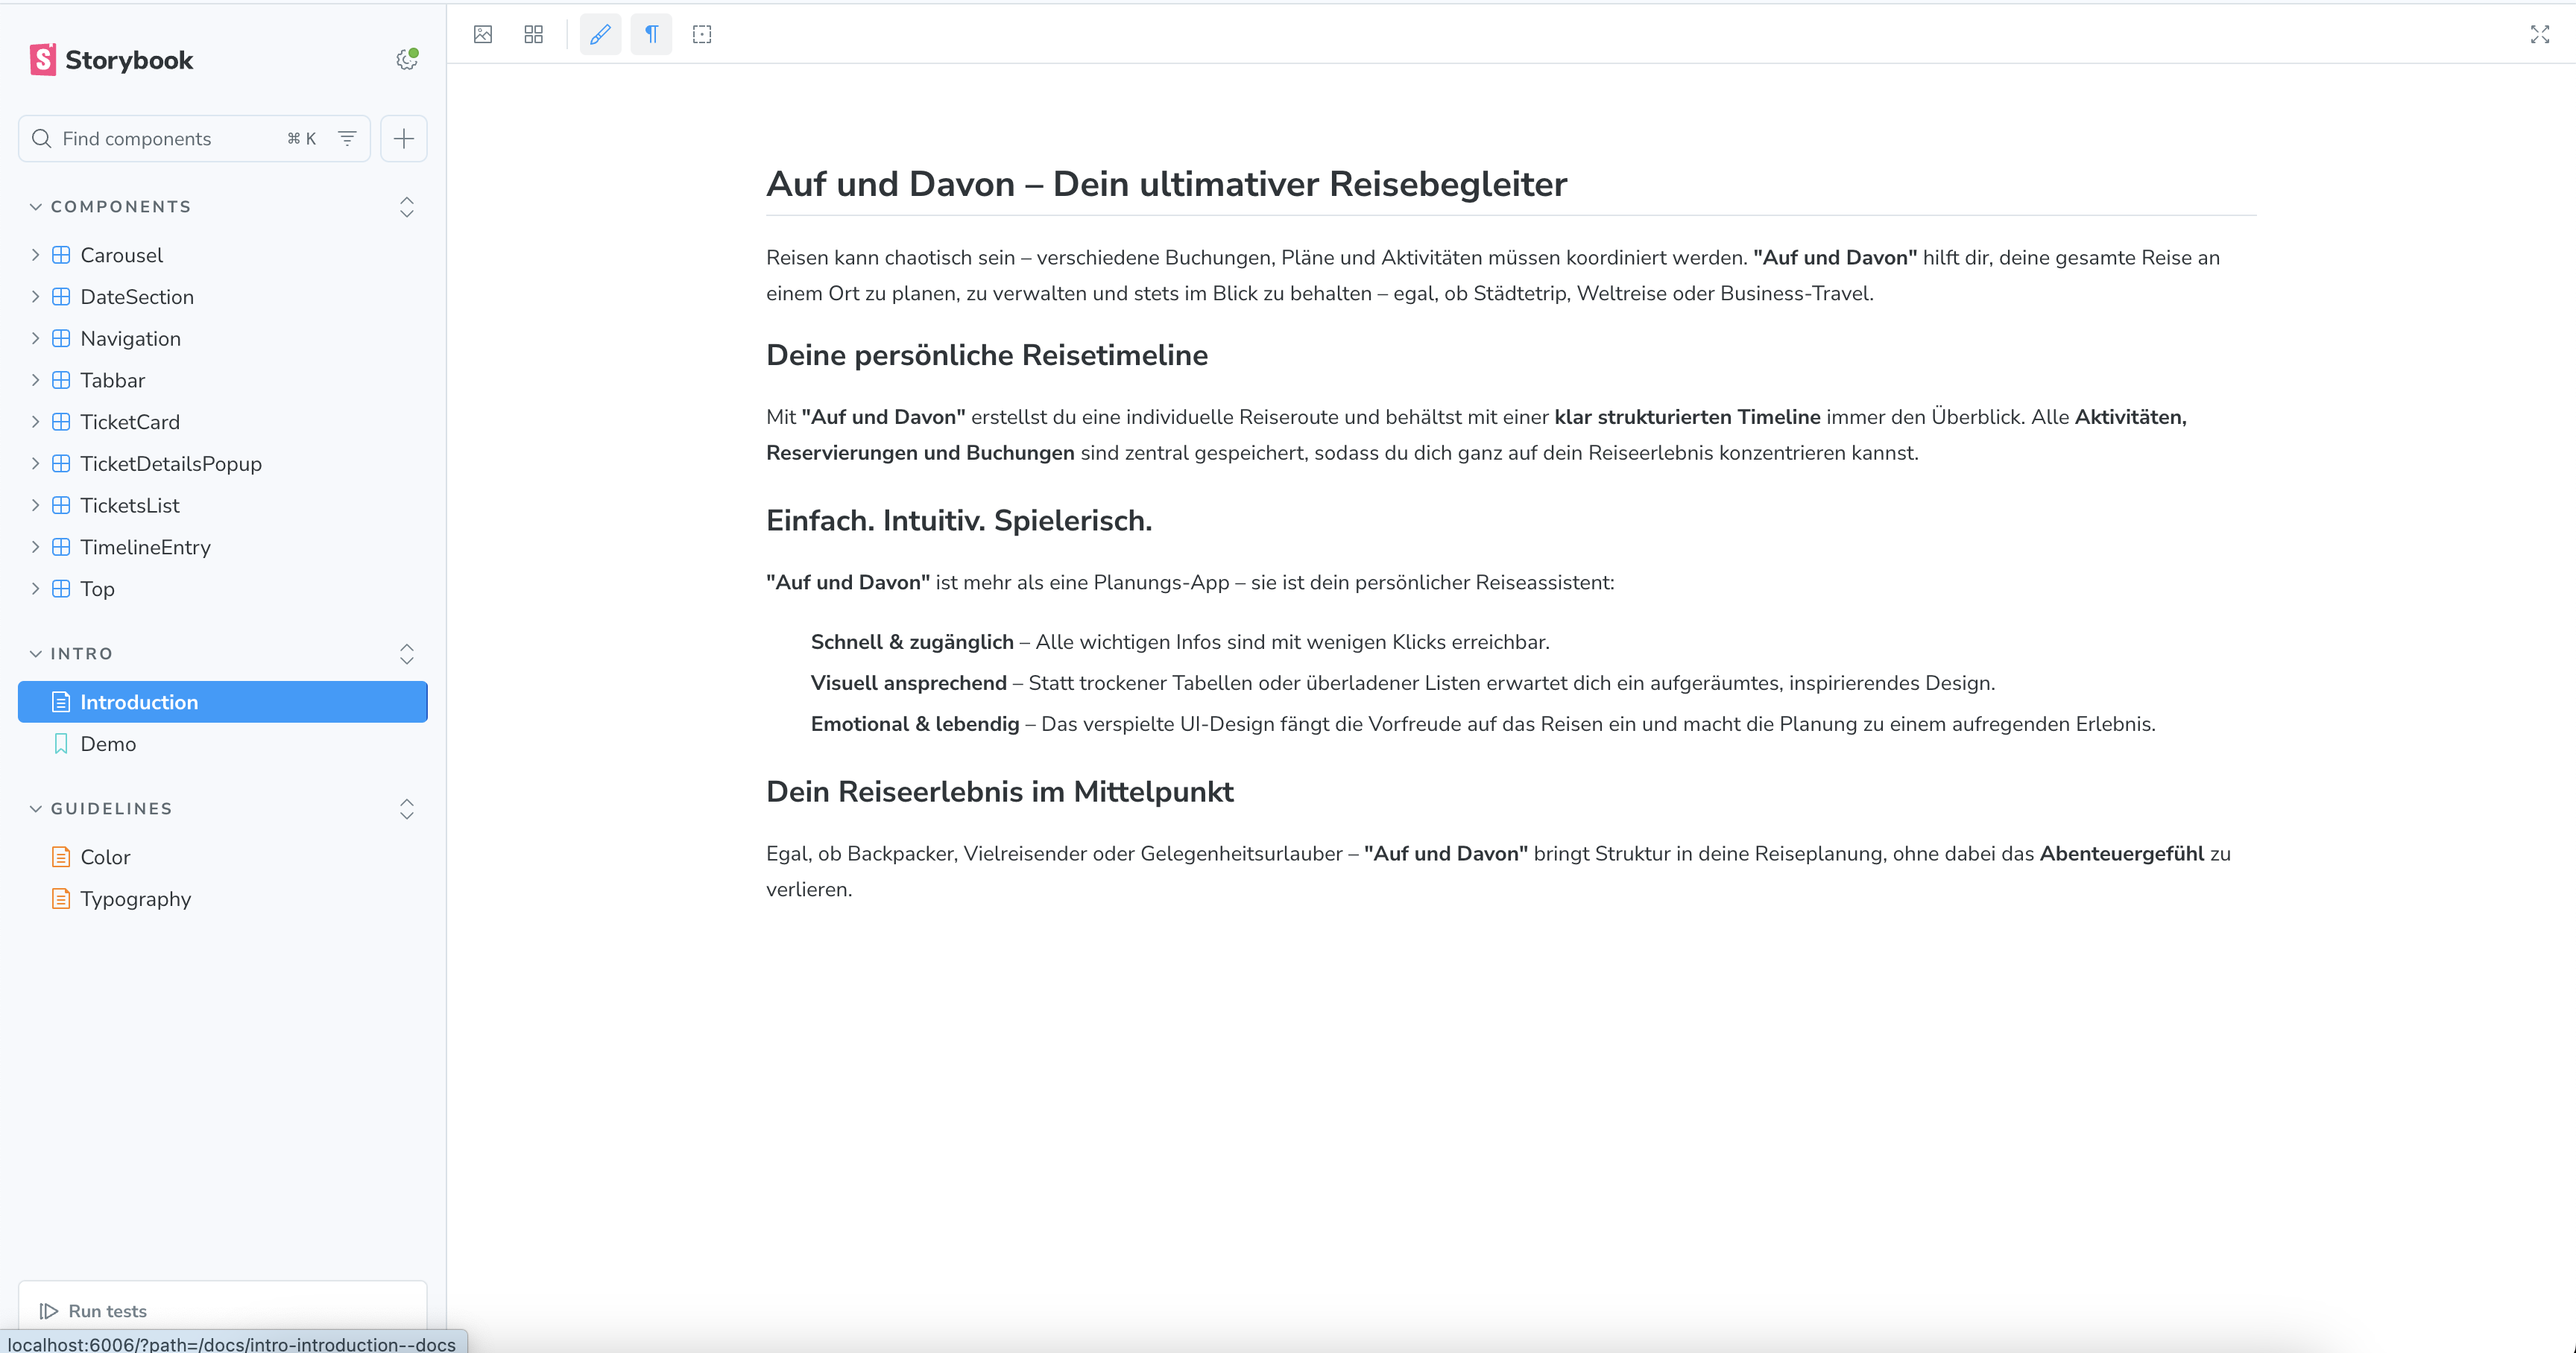
Task: Open the Demo page under INTRO
Action: pyautogui.click(x=109, y=744)
